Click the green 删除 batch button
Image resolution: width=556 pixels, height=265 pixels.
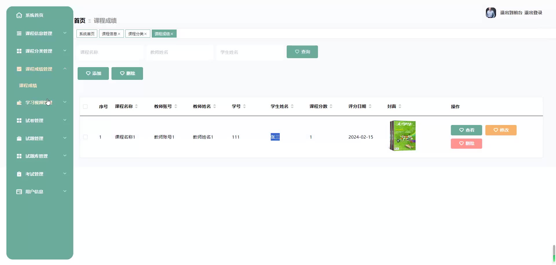click(127, 73)
